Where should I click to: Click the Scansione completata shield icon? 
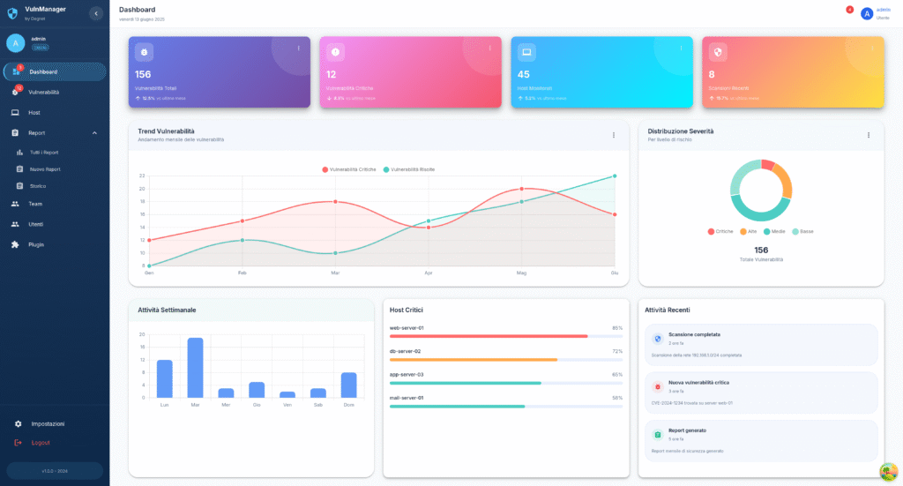pyautogui.click(x=658, y=339)
